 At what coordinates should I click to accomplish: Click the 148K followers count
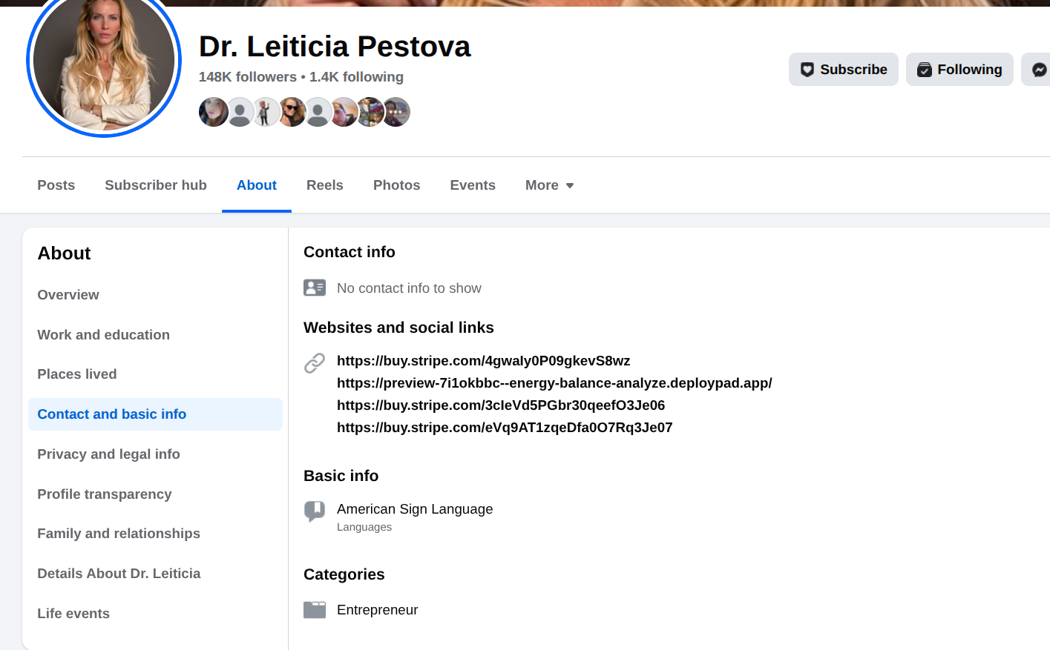click(247, 77)
